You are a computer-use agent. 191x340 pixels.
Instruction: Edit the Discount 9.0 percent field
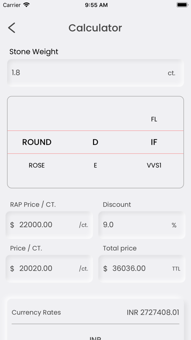(x=142, y=225)
